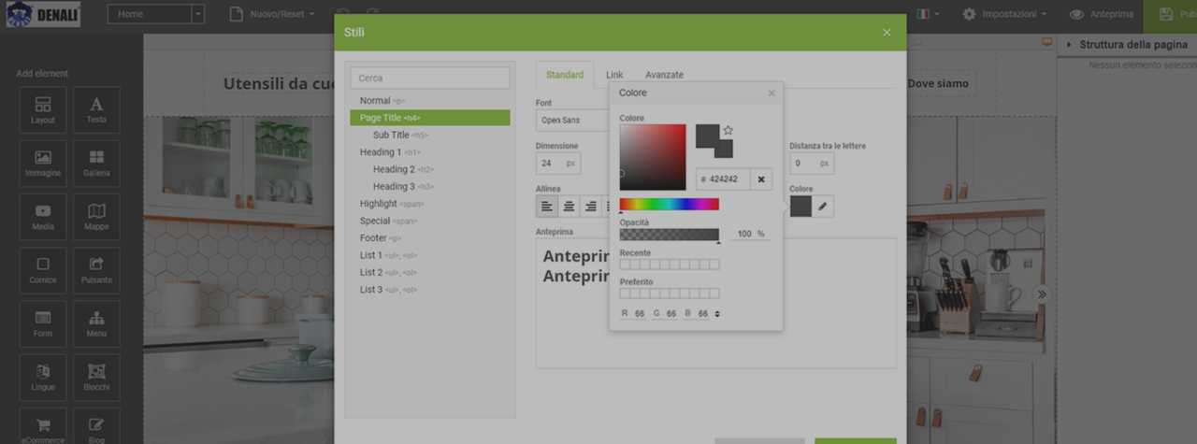The width and height of the screenshot is (1197, 444).
Task: Select right text alignment
Action: click(590, 207)
